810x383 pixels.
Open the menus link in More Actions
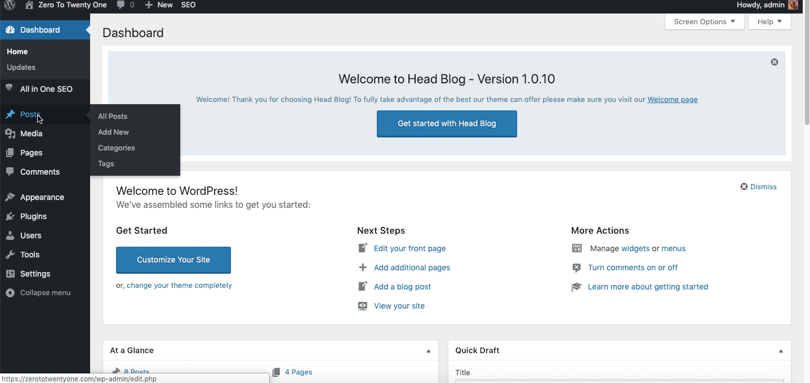pos(673,248)
